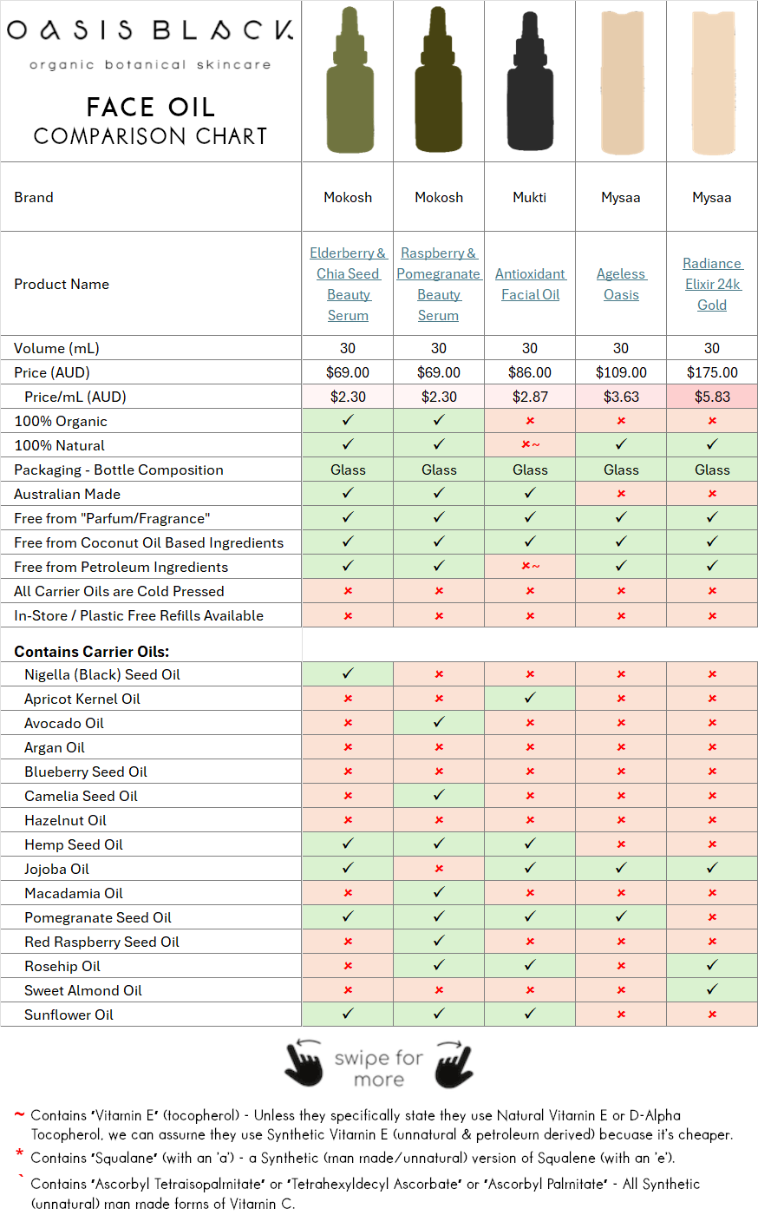Viewport: 758px width, 1215px height.
Task: Click Mukti's cross-tilde in Free from Petroleum row
Action: click(530, 567)
